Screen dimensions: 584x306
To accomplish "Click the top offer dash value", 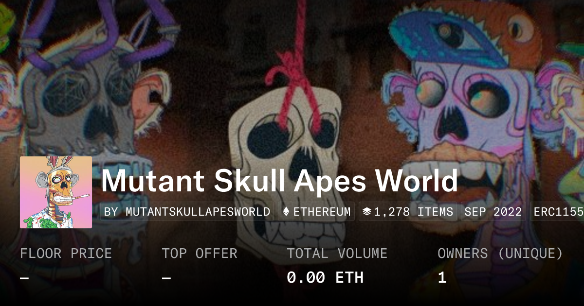I will (166, 278).
